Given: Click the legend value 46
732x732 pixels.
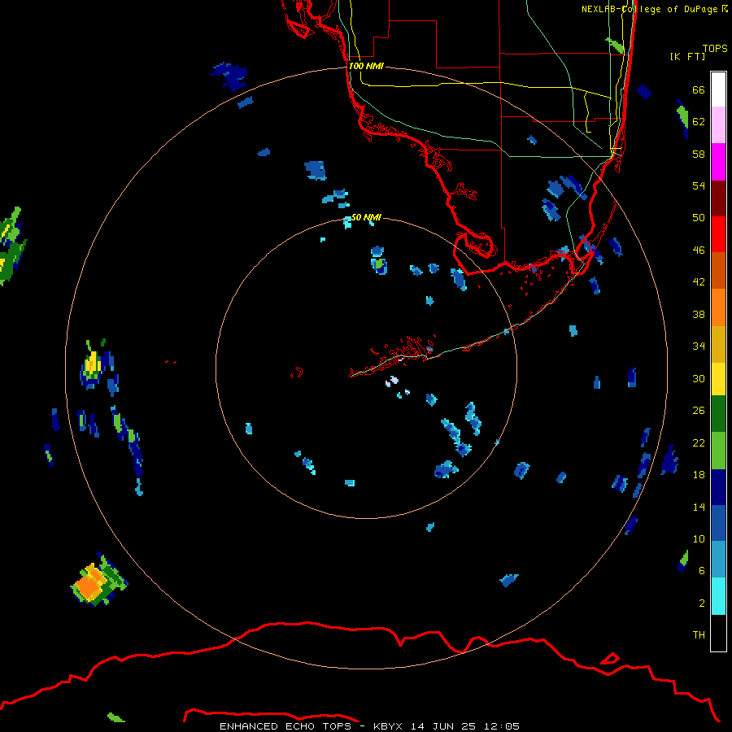Looking at the screenshot, I should coord(699,251).
